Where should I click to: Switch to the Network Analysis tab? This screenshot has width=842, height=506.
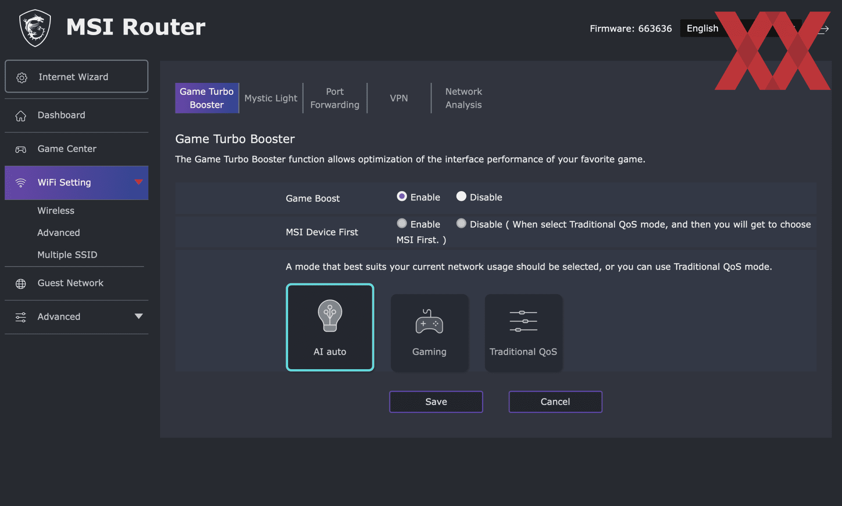[x=464, y=97]
